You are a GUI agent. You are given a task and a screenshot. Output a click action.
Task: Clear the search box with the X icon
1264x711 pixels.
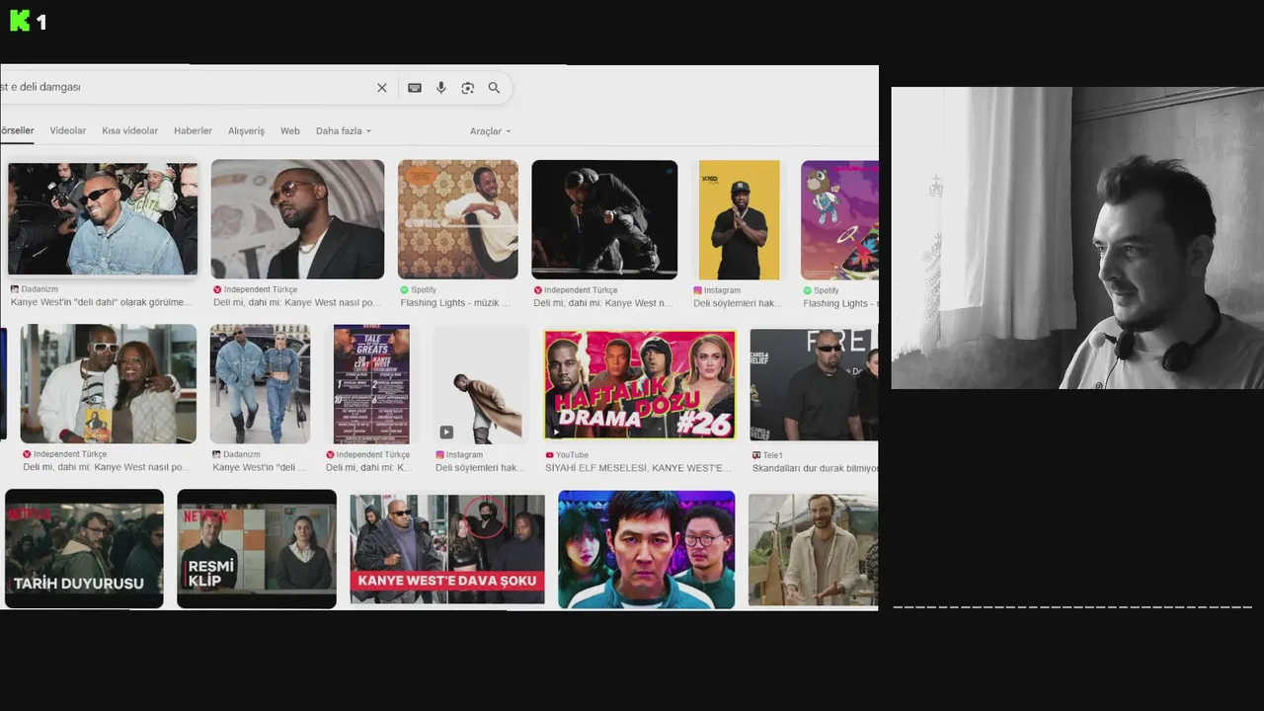pos(382,88)
